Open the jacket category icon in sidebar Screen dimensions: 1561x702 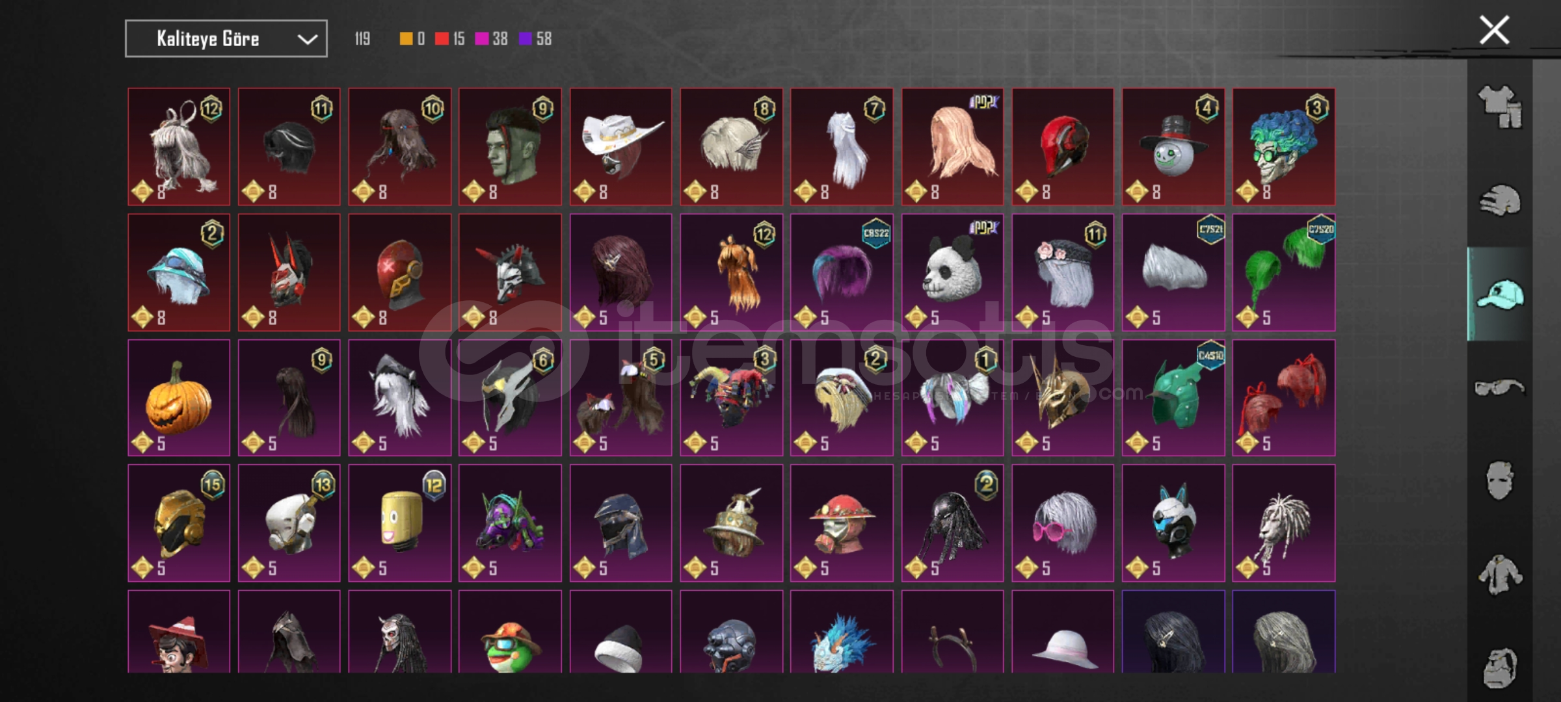coord(1500,575)
